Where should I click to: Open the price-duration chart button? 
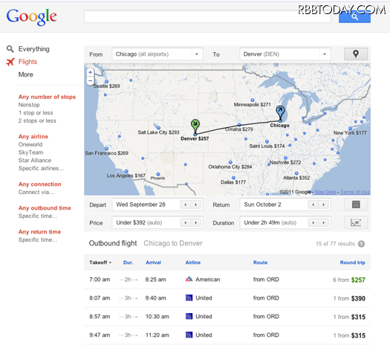click(356, 222)
